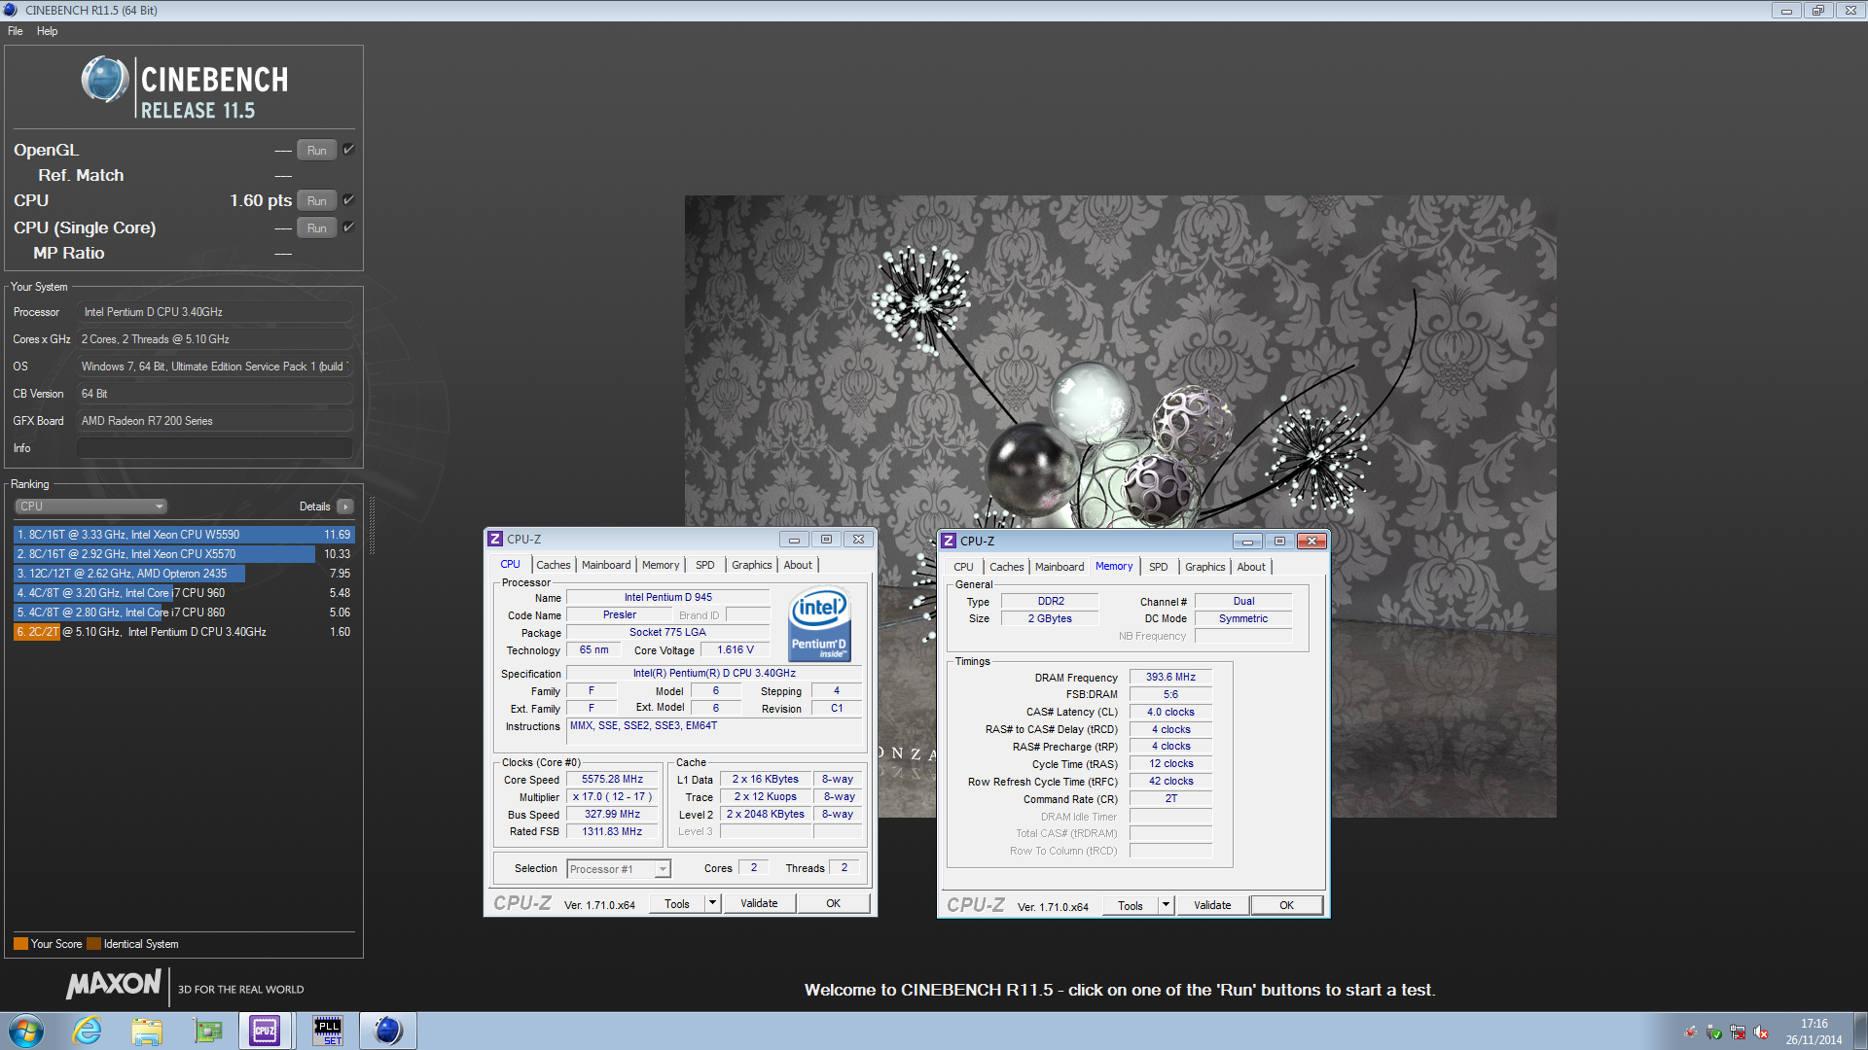Screen dimensions: 1868x1050
Task: Open the CINEBENCH File menu
Action: 16,31
